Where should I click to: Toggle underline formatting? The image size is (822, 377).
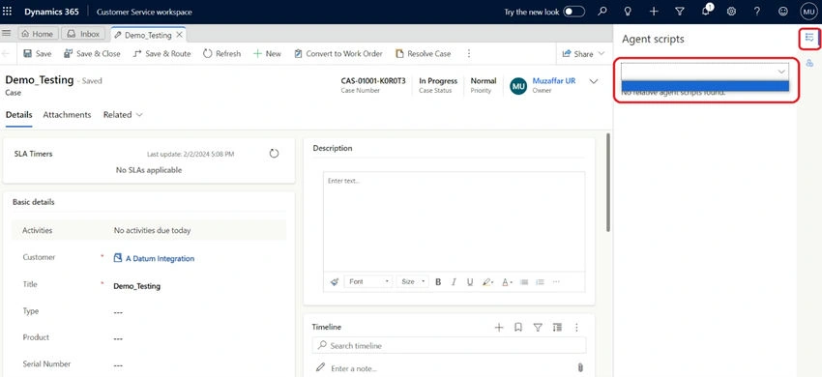tap(470, 282)
